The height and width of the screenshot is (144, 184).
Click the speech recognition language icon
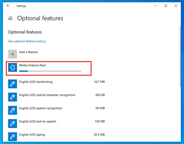pos(12,110)
